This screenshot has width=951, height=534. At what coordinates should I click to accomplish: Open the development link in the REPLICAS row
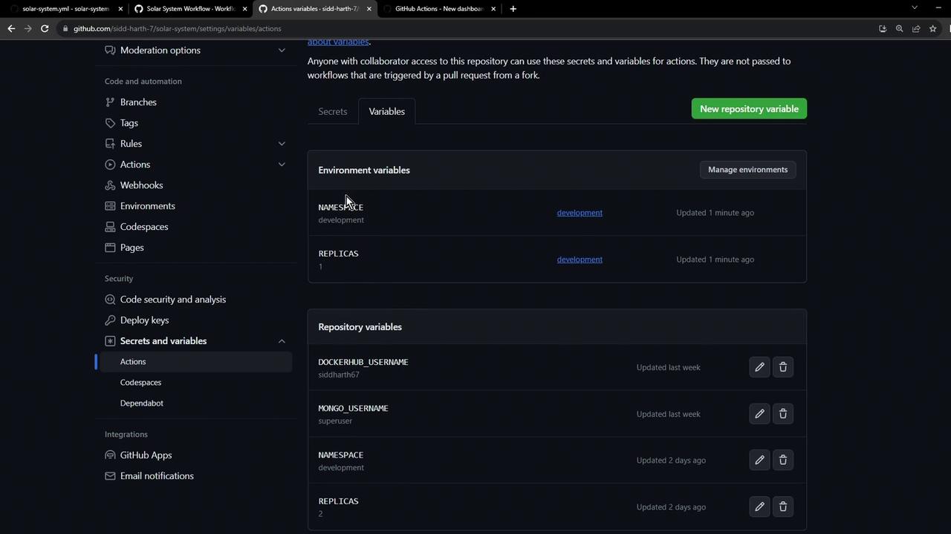tap(580, 260)
